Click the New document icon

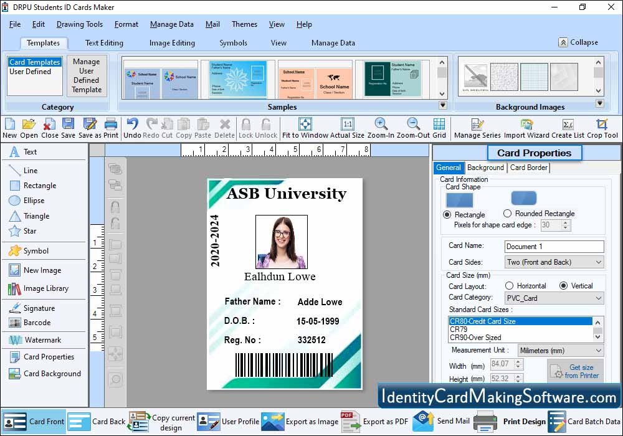(x=9, y=125)
